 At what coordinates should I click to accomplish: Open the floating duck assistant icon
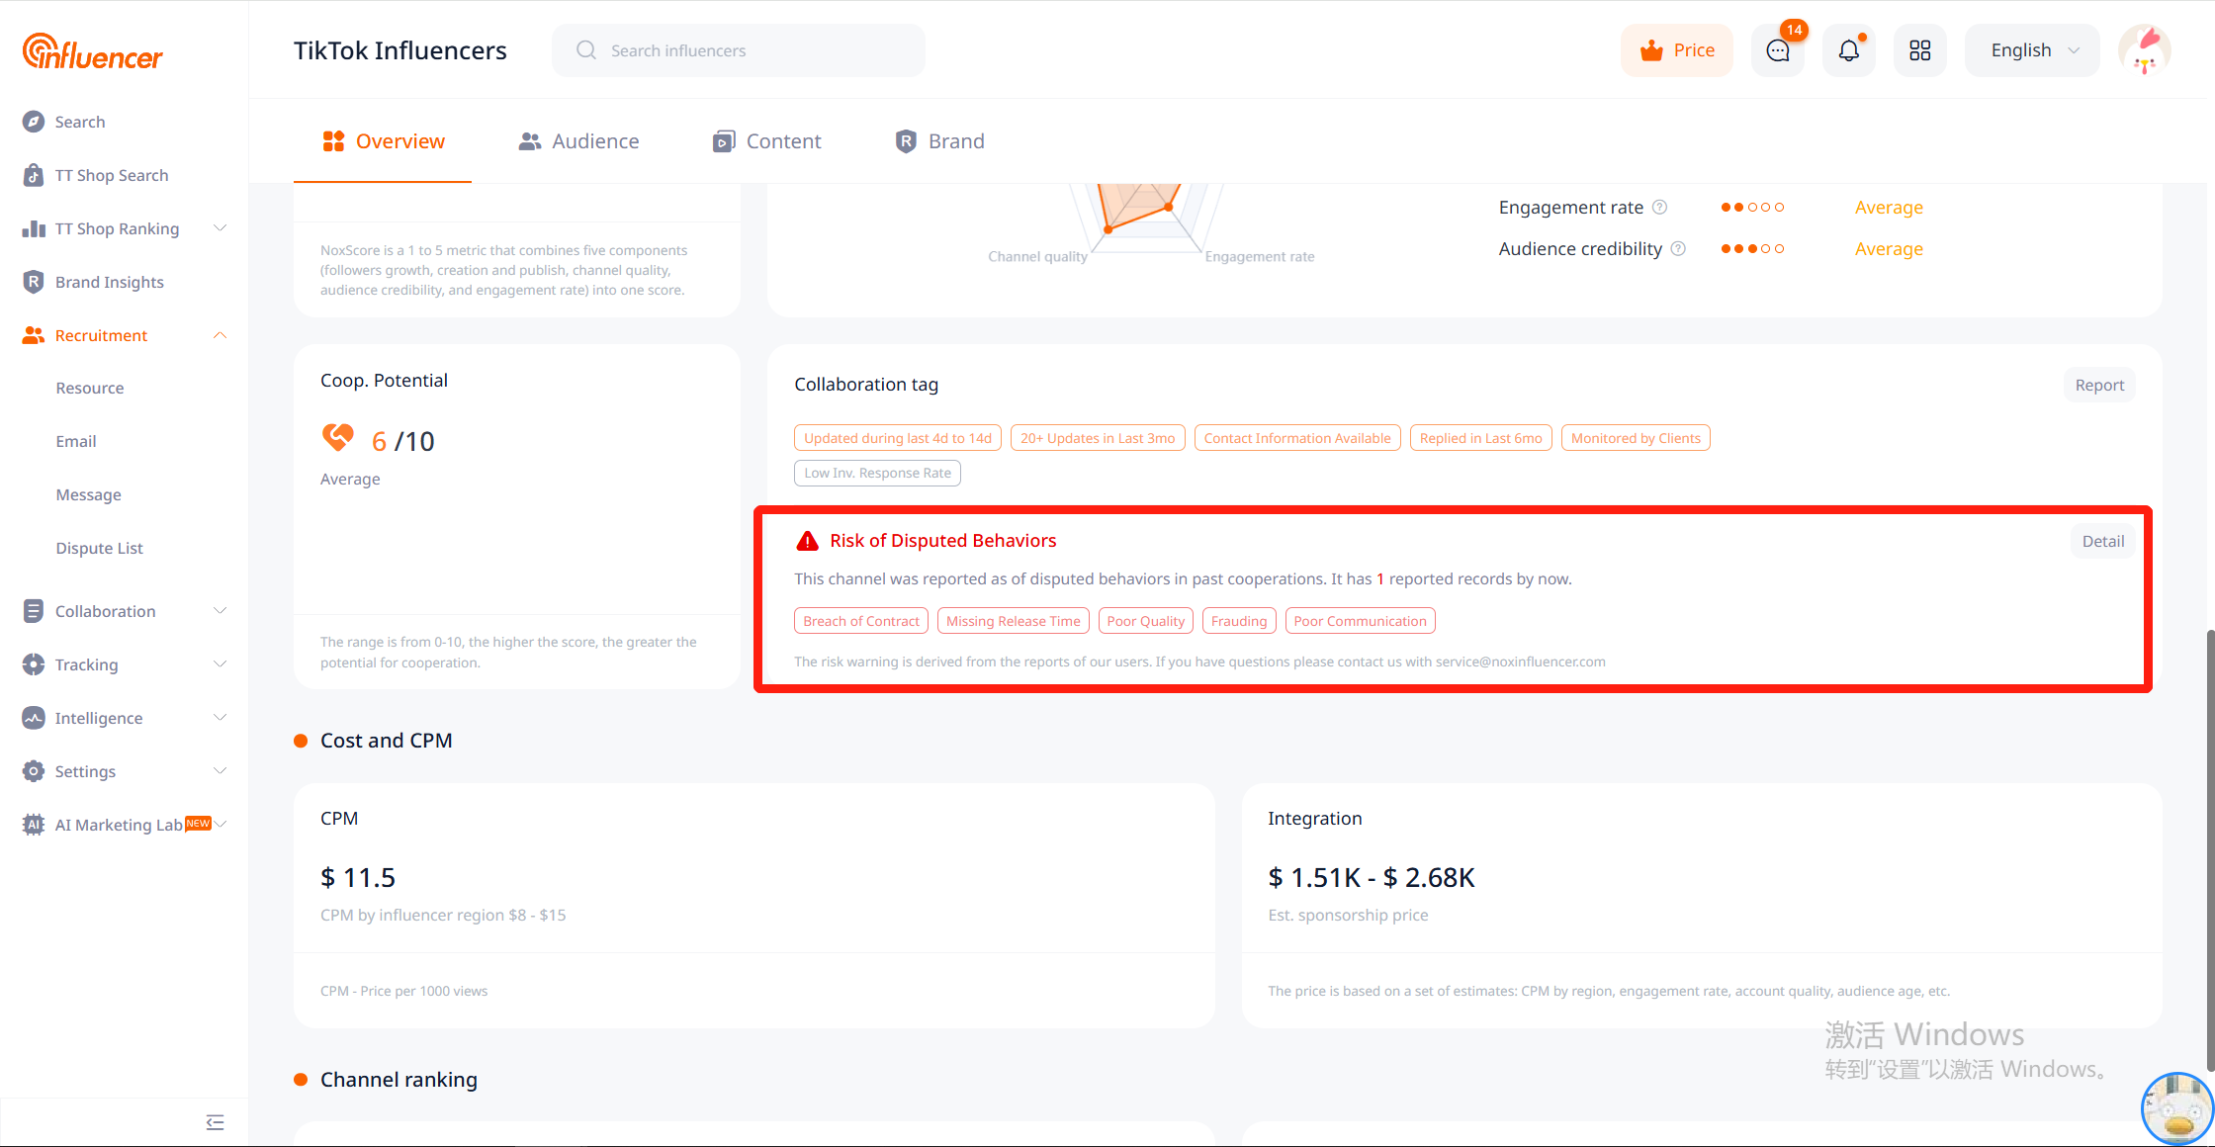coord(2175,1108)
